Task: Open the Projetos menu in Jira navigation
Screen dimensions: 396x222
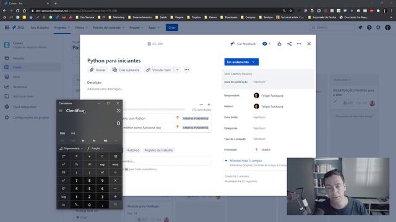Action: point(62,28)
